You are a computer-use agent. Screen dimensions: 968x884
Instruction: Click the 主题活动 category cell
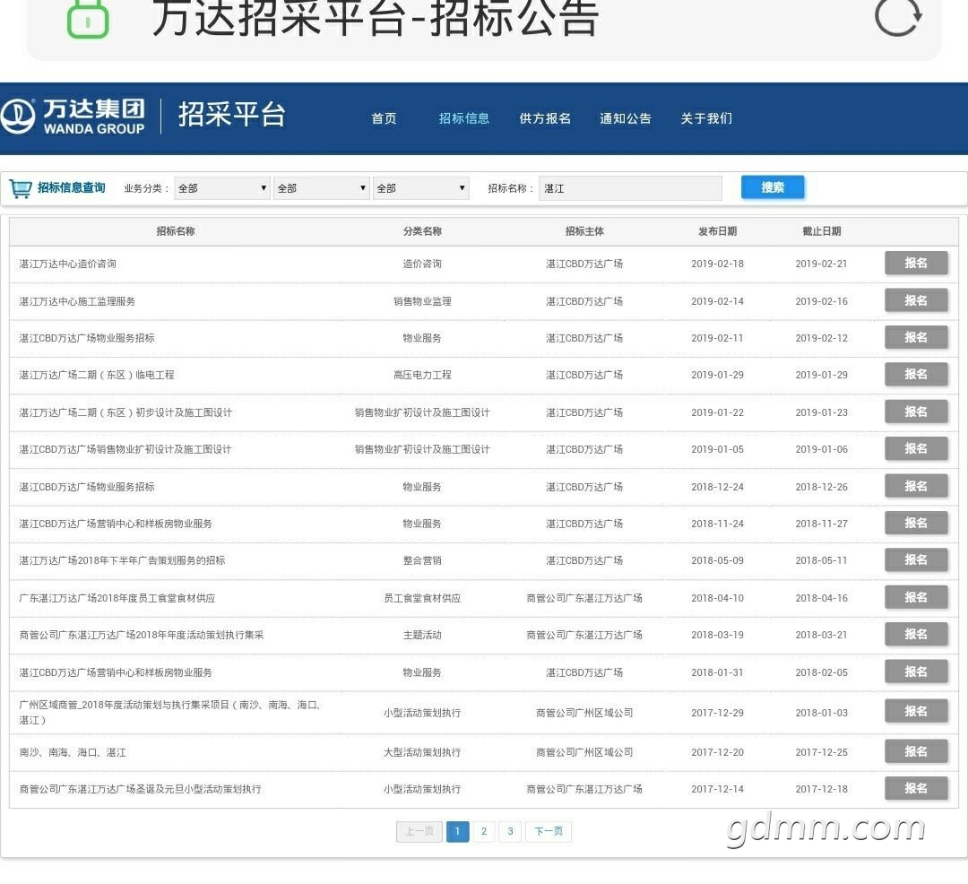422,635
